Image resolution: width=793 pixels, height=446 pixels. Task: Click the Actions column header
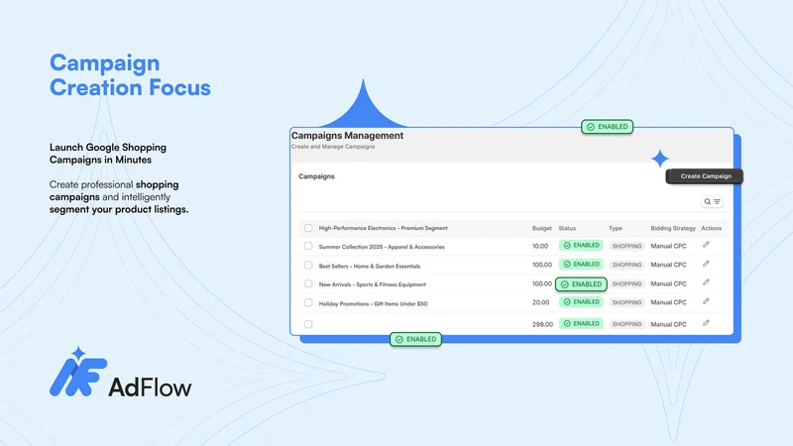click(x=711, y=228)
